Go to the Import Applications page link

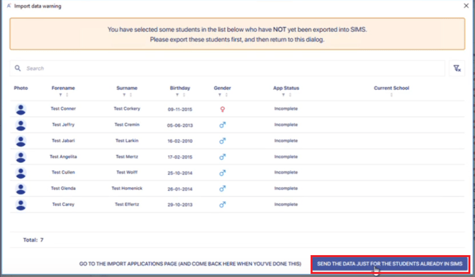point(190,264)
